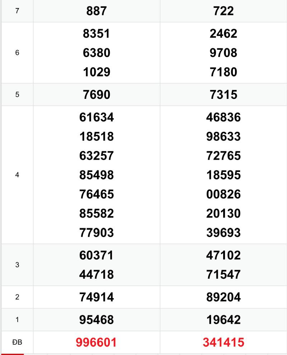Click seventh prize number 887
This screenshot has width=287, height=355.
pos(97,11)
